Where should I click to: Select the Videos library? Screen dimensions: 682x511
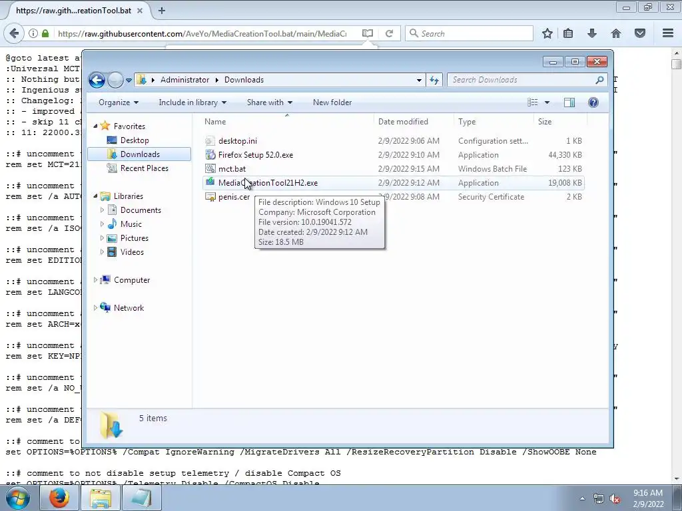click(x=132, y=252)
